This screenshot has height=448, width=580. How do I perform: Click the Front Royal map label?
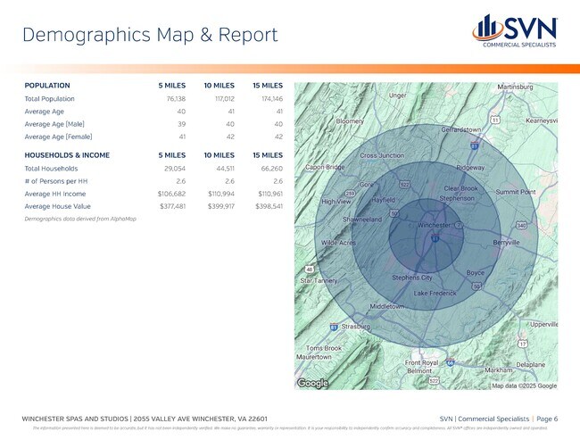pos(422,362)
